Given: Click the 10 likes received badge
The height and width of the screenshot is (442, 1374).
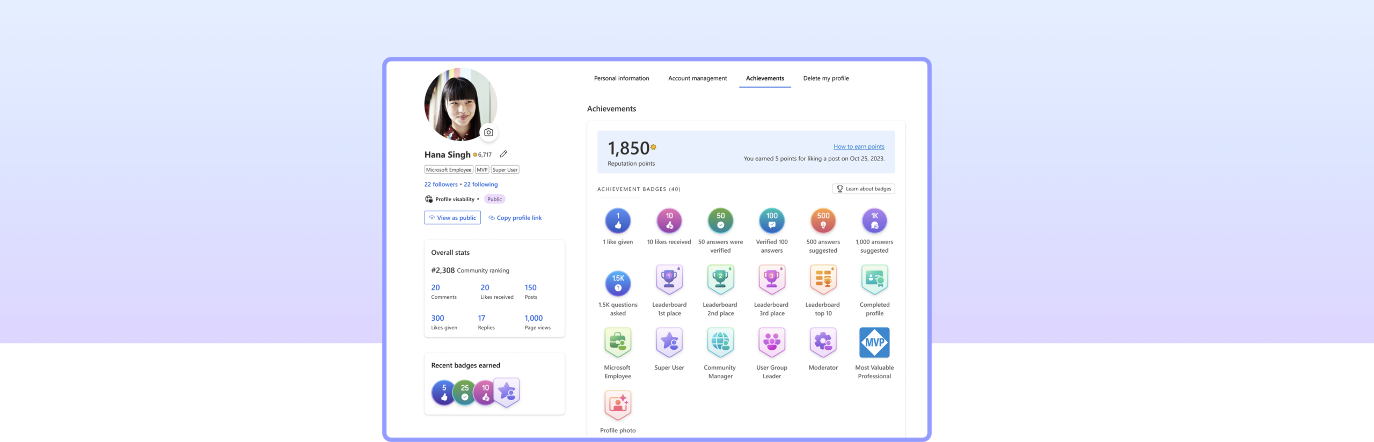Looking at the screenshot, I should pos(669,220).
